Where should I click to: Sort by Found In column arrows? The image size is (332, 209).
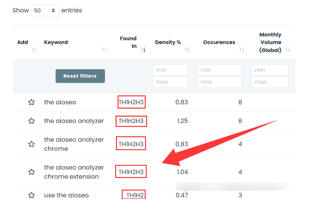pos(144,50)
